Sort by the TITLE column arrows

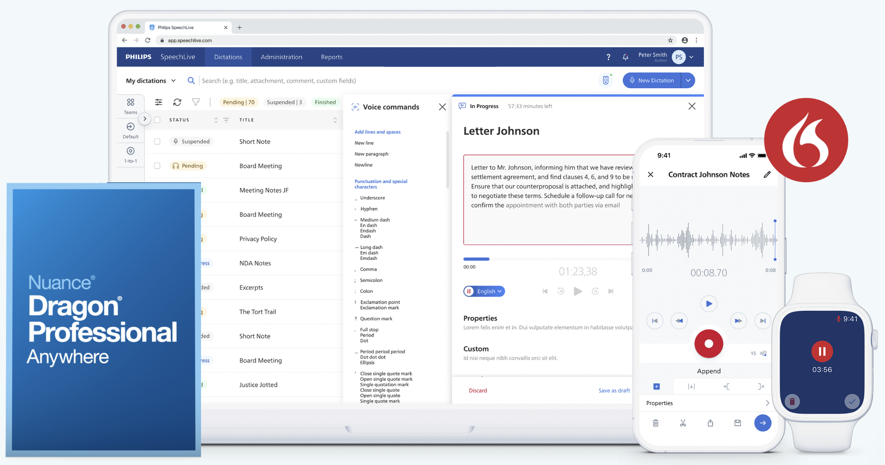(x=335, y=120)
